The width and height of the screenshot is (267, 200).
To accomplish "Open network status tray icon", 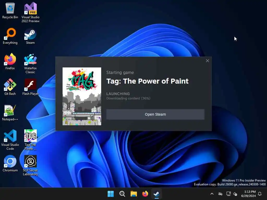I will 228,194.
